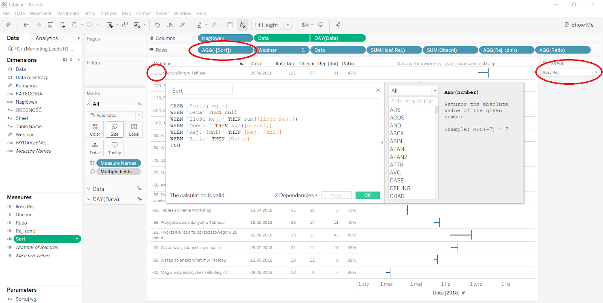Click the Sort descending toolbar icon
Screen dimensions: 603x303
tap(182, 25)
